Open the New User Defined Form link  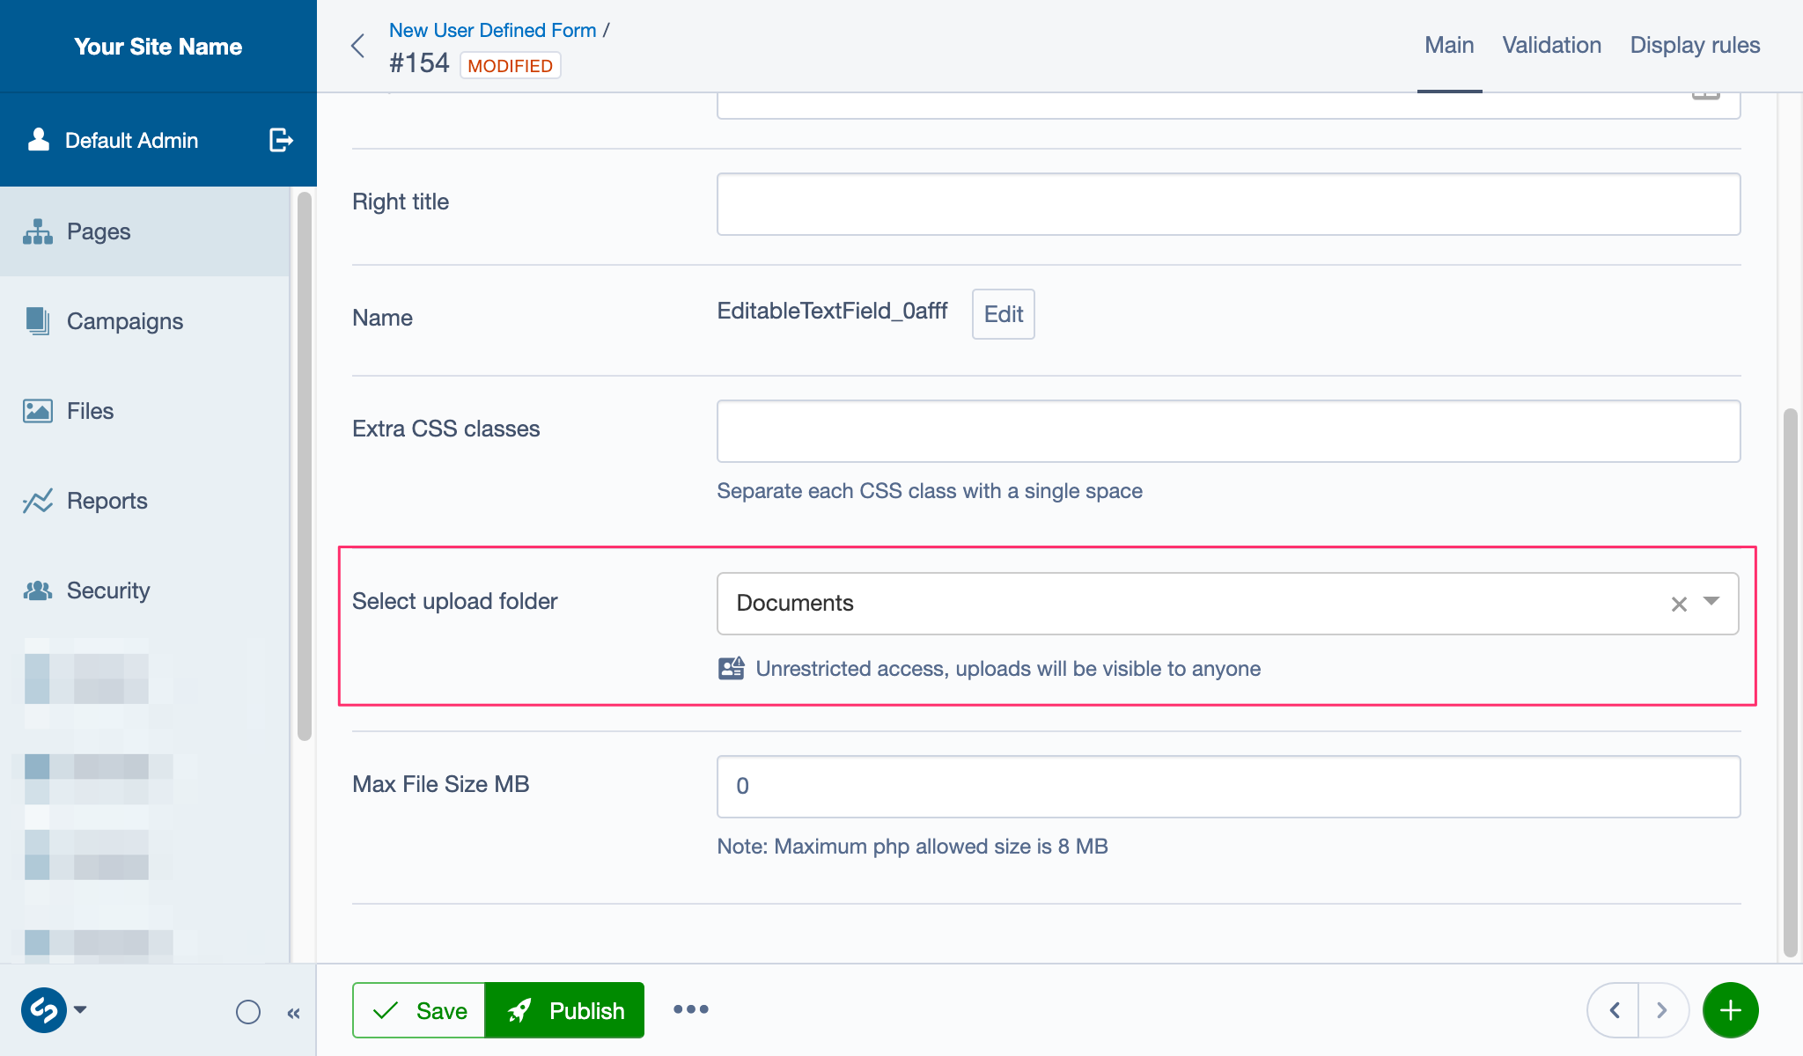point(493,29)
